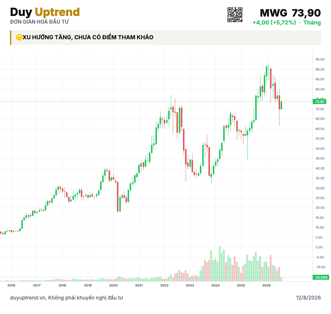Click the 40.00 price axis label
Viewport: 331px width, 314px height.
click(320, 168)
